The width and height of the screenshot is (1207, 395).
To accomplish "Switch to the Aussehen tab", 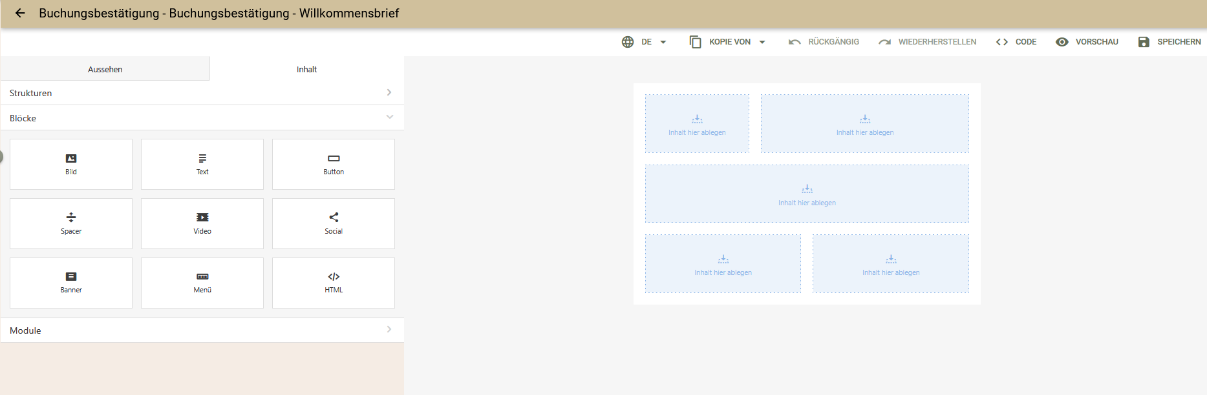I will 105,69.
